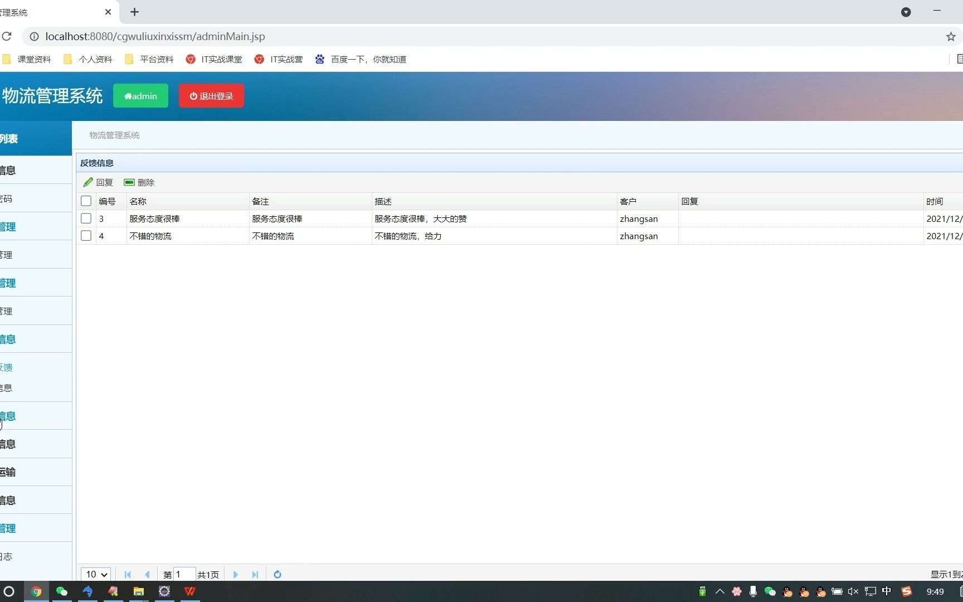Click the 回复 reply toolbar button

[x=98, y=182]
